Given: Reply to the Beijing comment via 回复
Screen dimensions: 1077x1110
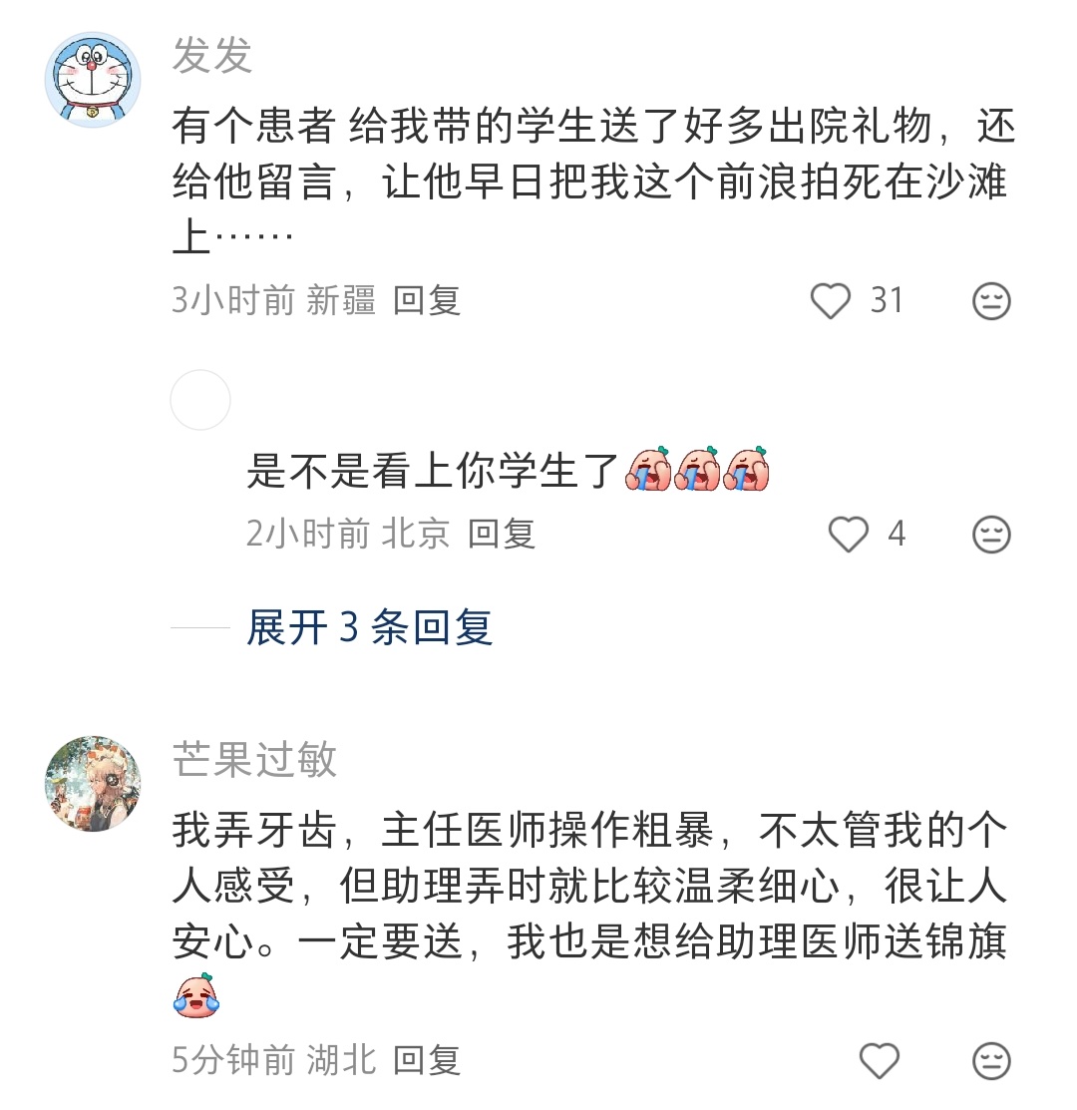Looking at the screenshot, I should (501, 534).
